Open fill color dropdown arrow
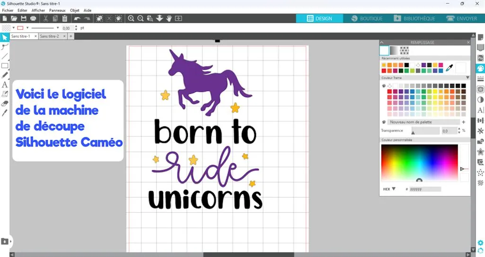 pyautogui.click(x=14, y=28)
